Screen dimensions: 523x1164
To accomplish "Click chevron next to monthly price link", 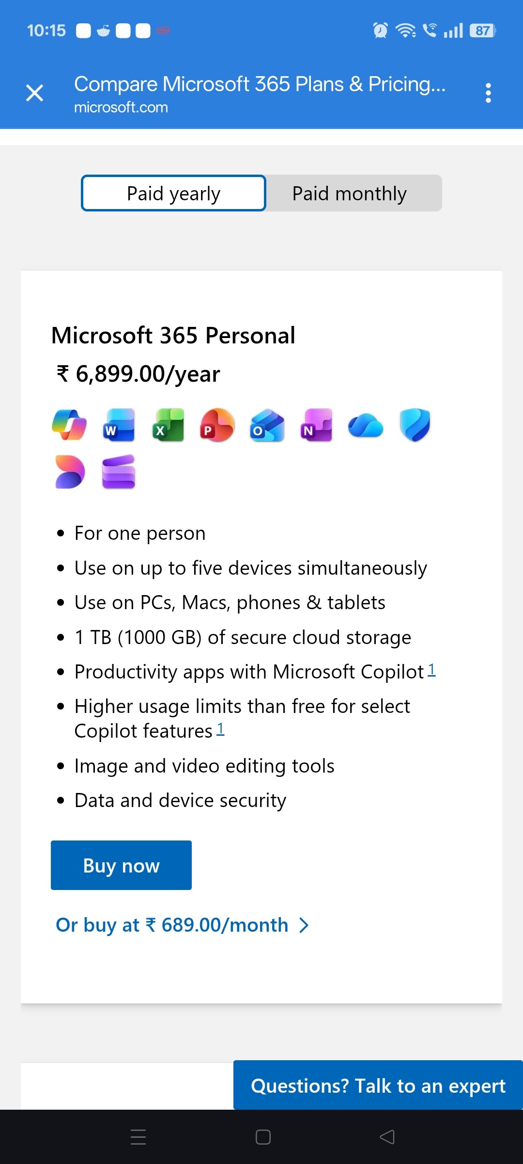I will click(304, 925).
